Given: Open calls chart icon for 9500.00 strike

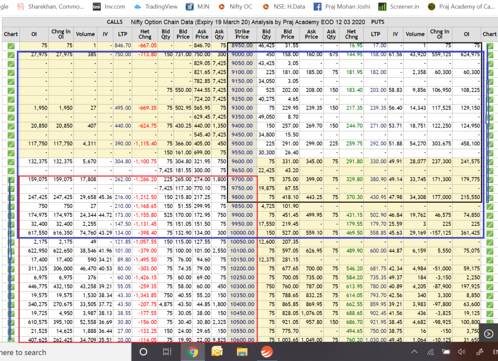Looking at the screenshot, I should (11, 144).
